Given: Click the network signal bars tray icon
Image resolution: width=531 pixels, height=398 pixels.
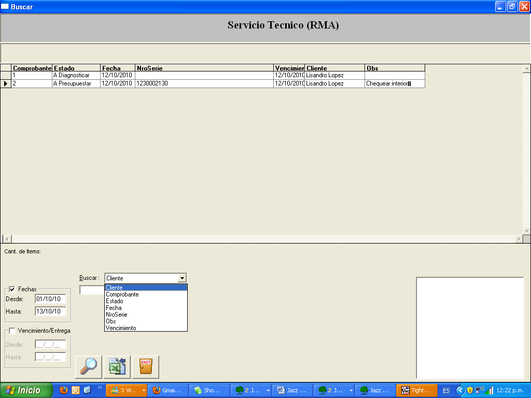Looking at the screenshot, I should [x=489, y=391].
